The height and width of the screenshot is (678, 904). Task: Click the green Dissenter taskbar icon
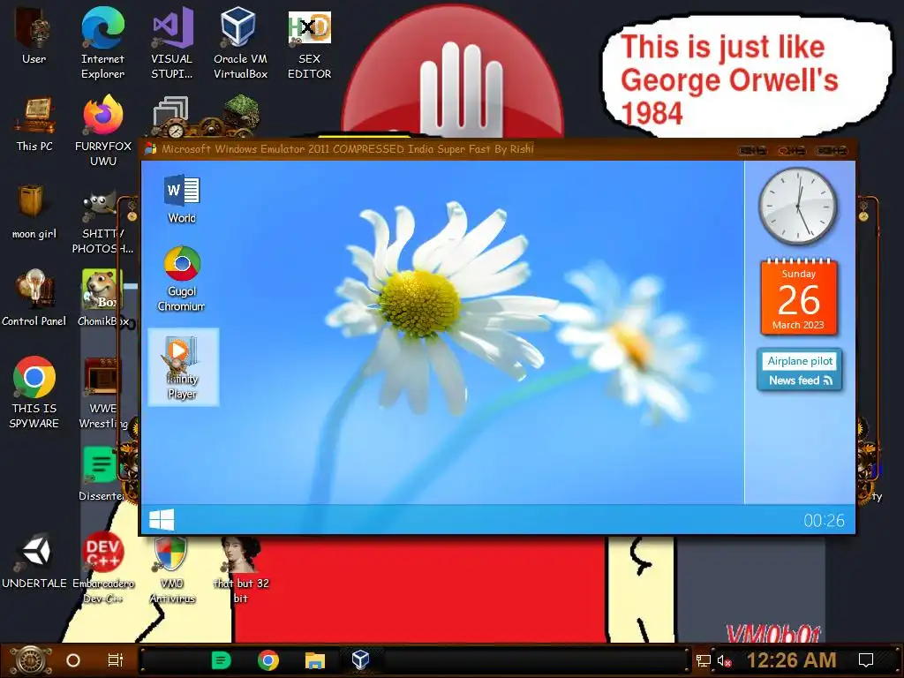222,660
